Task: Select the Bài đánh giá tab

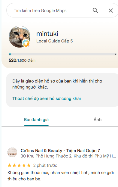Action: tap(36, 120)
